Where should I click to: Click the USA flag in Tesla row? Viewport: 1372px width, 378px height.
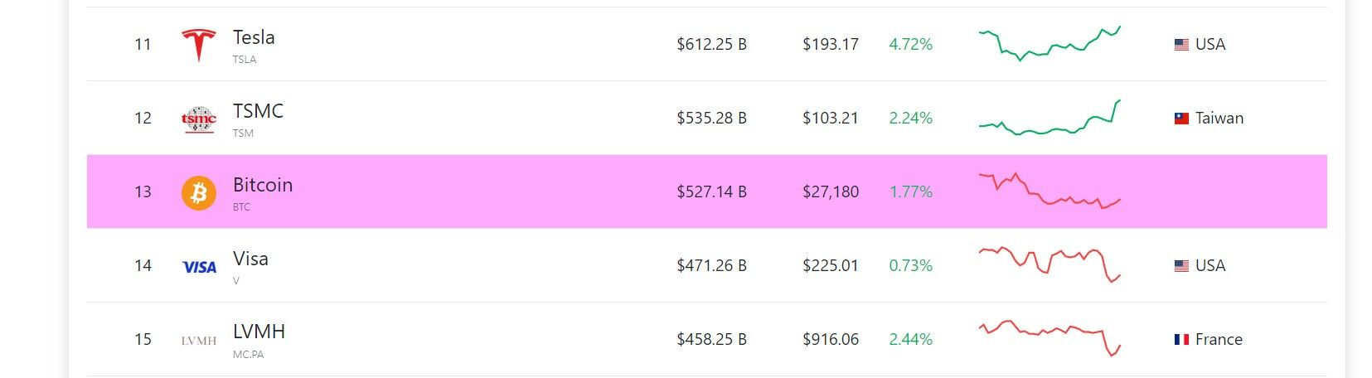pos(1181,45)
